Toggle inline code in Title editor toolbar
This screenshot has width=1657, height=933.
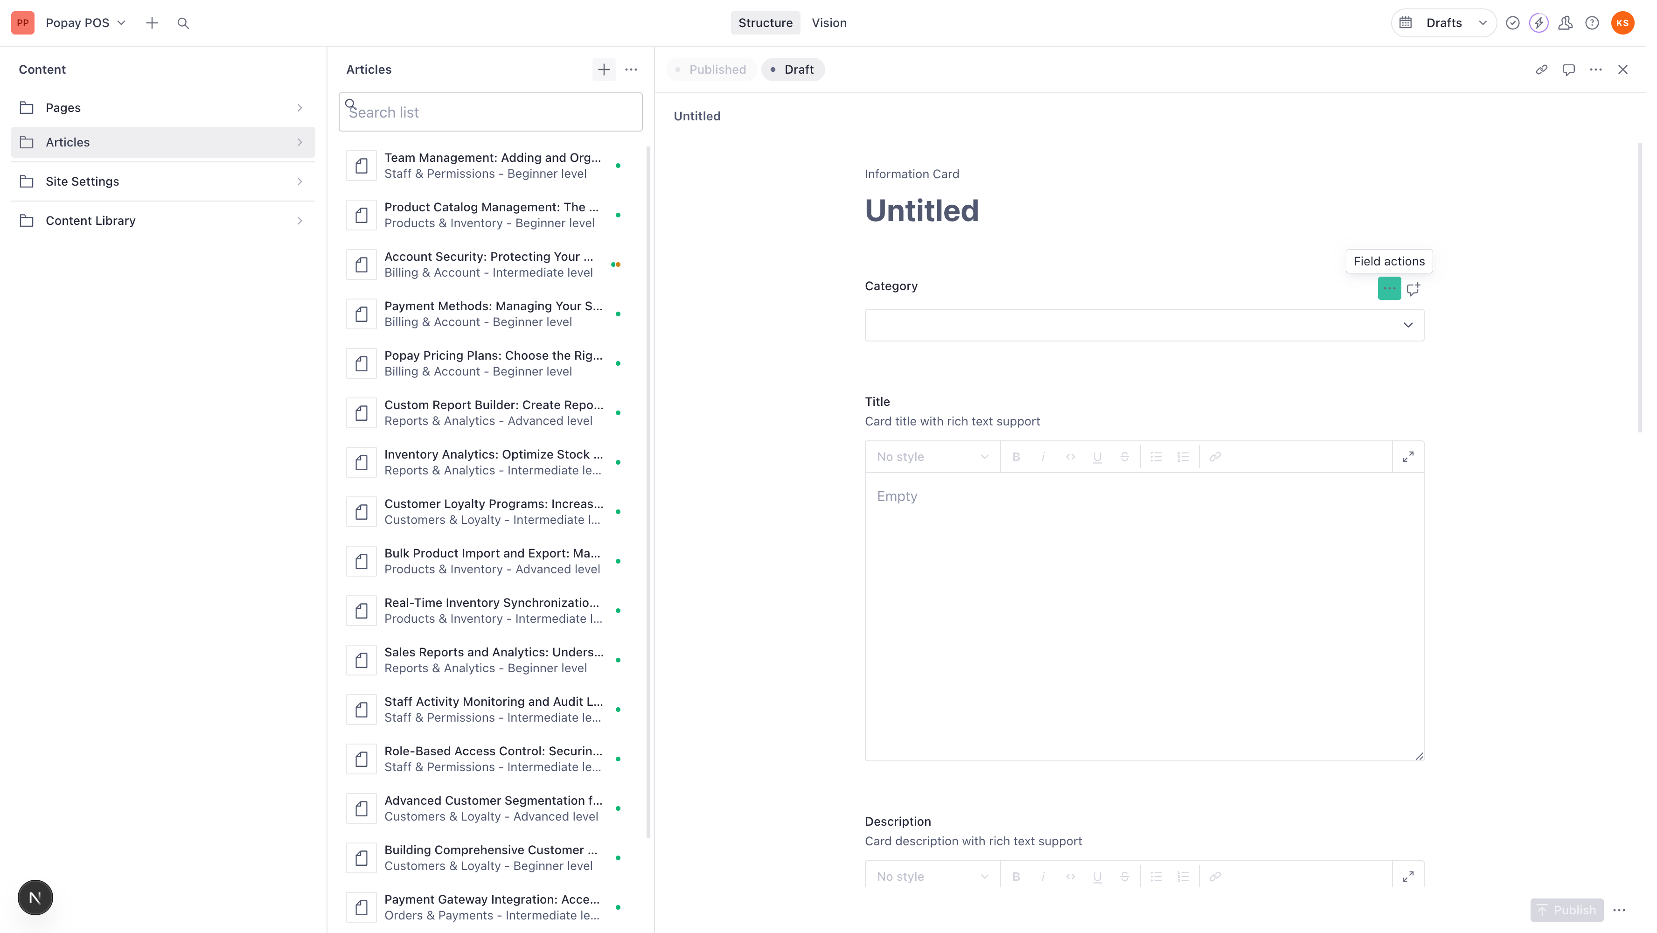1070,457
